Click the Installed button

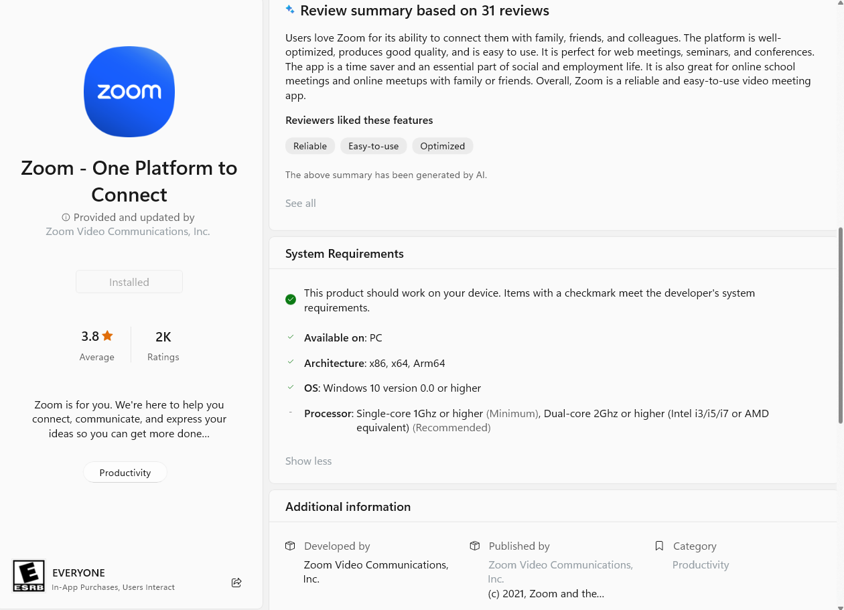[129, 282]
